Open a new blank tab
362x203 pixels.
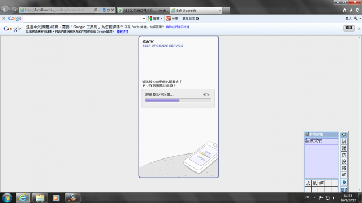coord(226,11)
